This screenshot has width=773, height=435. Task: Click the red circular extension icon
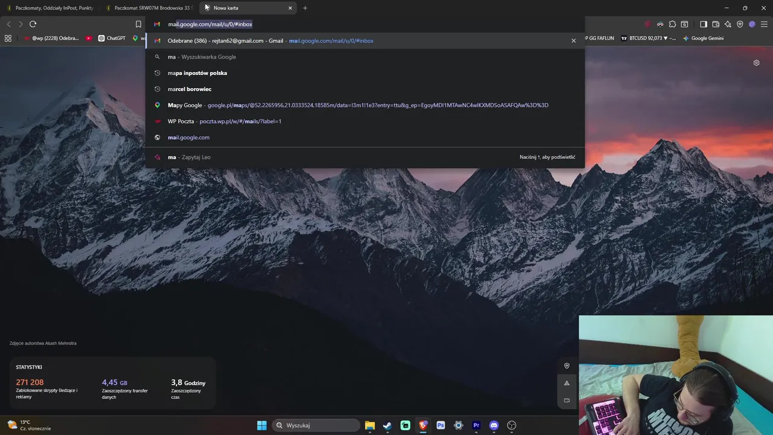[x=648, y=24]
